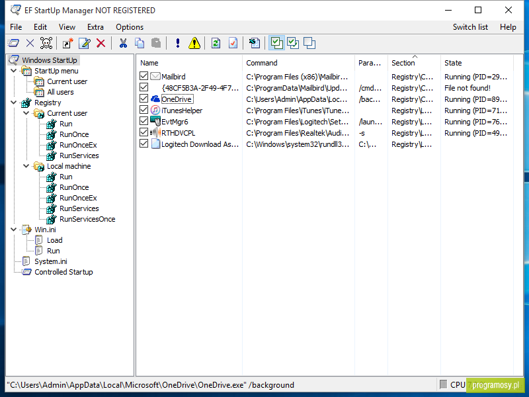529x397 pixels.
Task: Click the C:\ProgramData\Mailbird\Upd... command cell
Action: click(297, 88)
